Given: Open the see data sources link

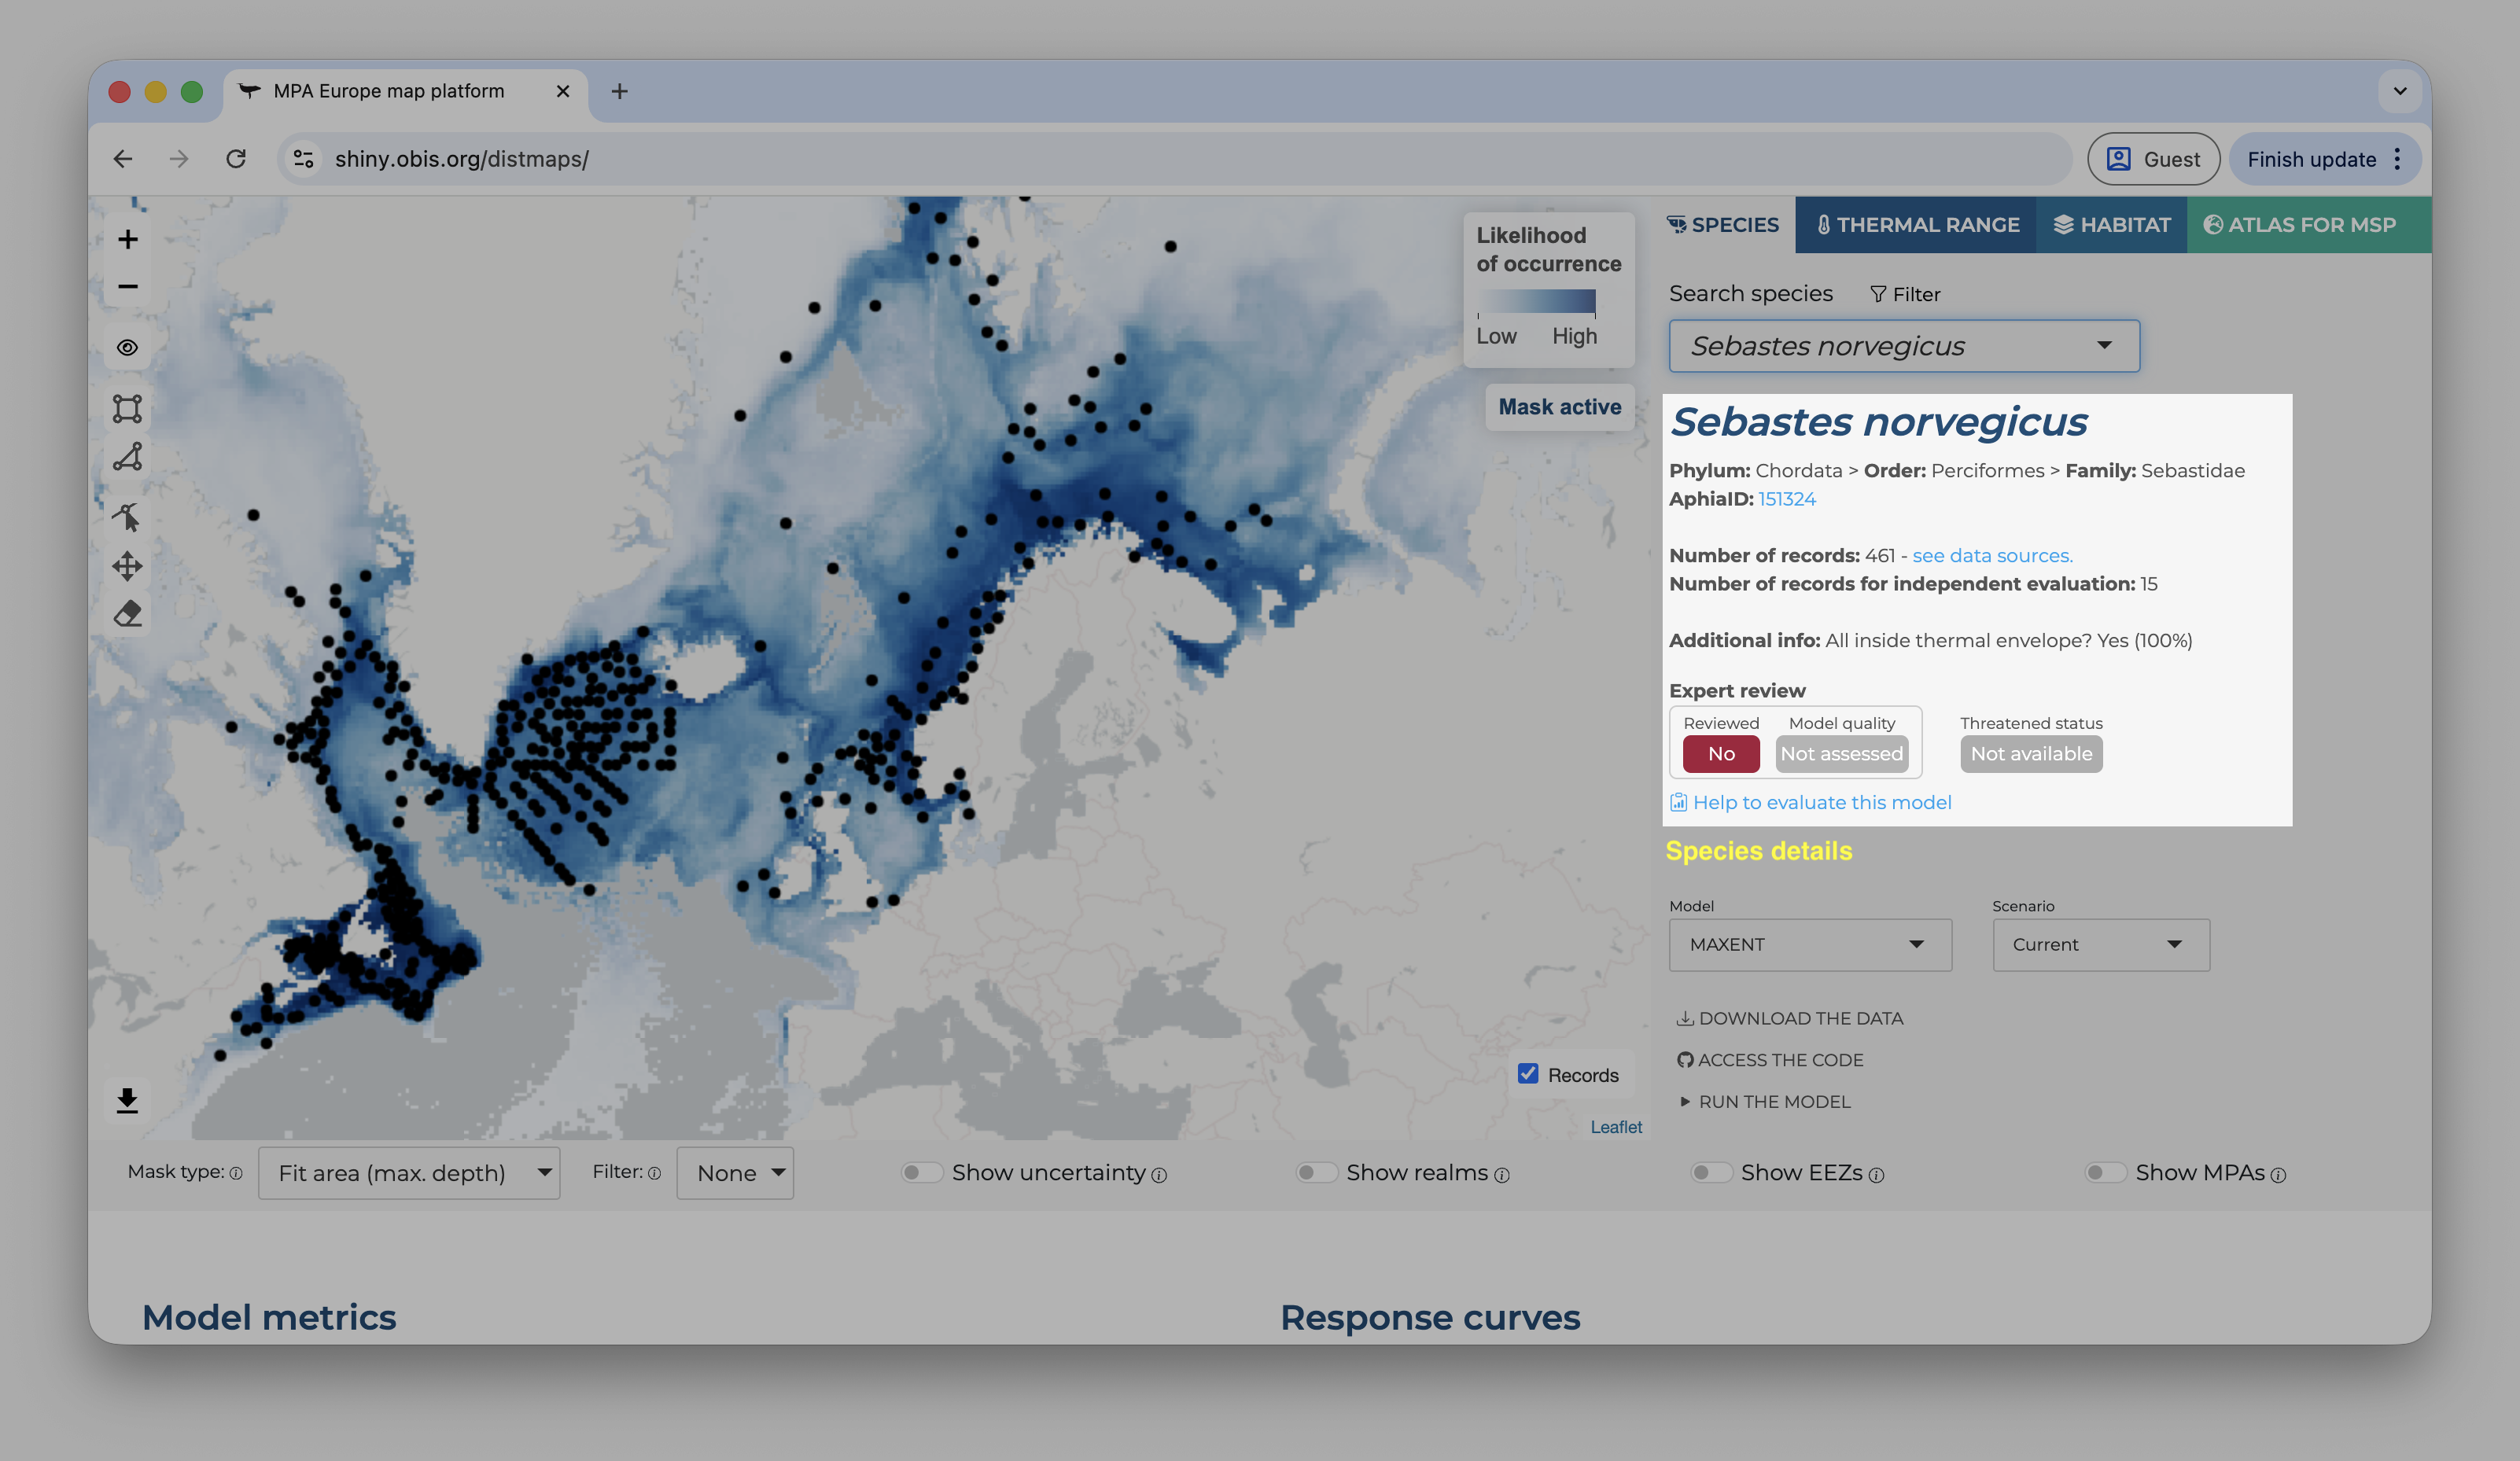Looking at the screenshot, I should (x=1992, y=555).
